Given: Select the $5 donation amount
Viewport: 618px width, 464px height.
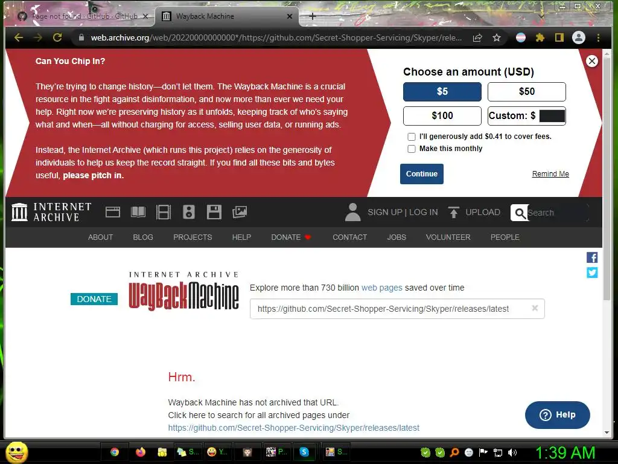Looking at the screenshot, I should [x=442, y=92].
